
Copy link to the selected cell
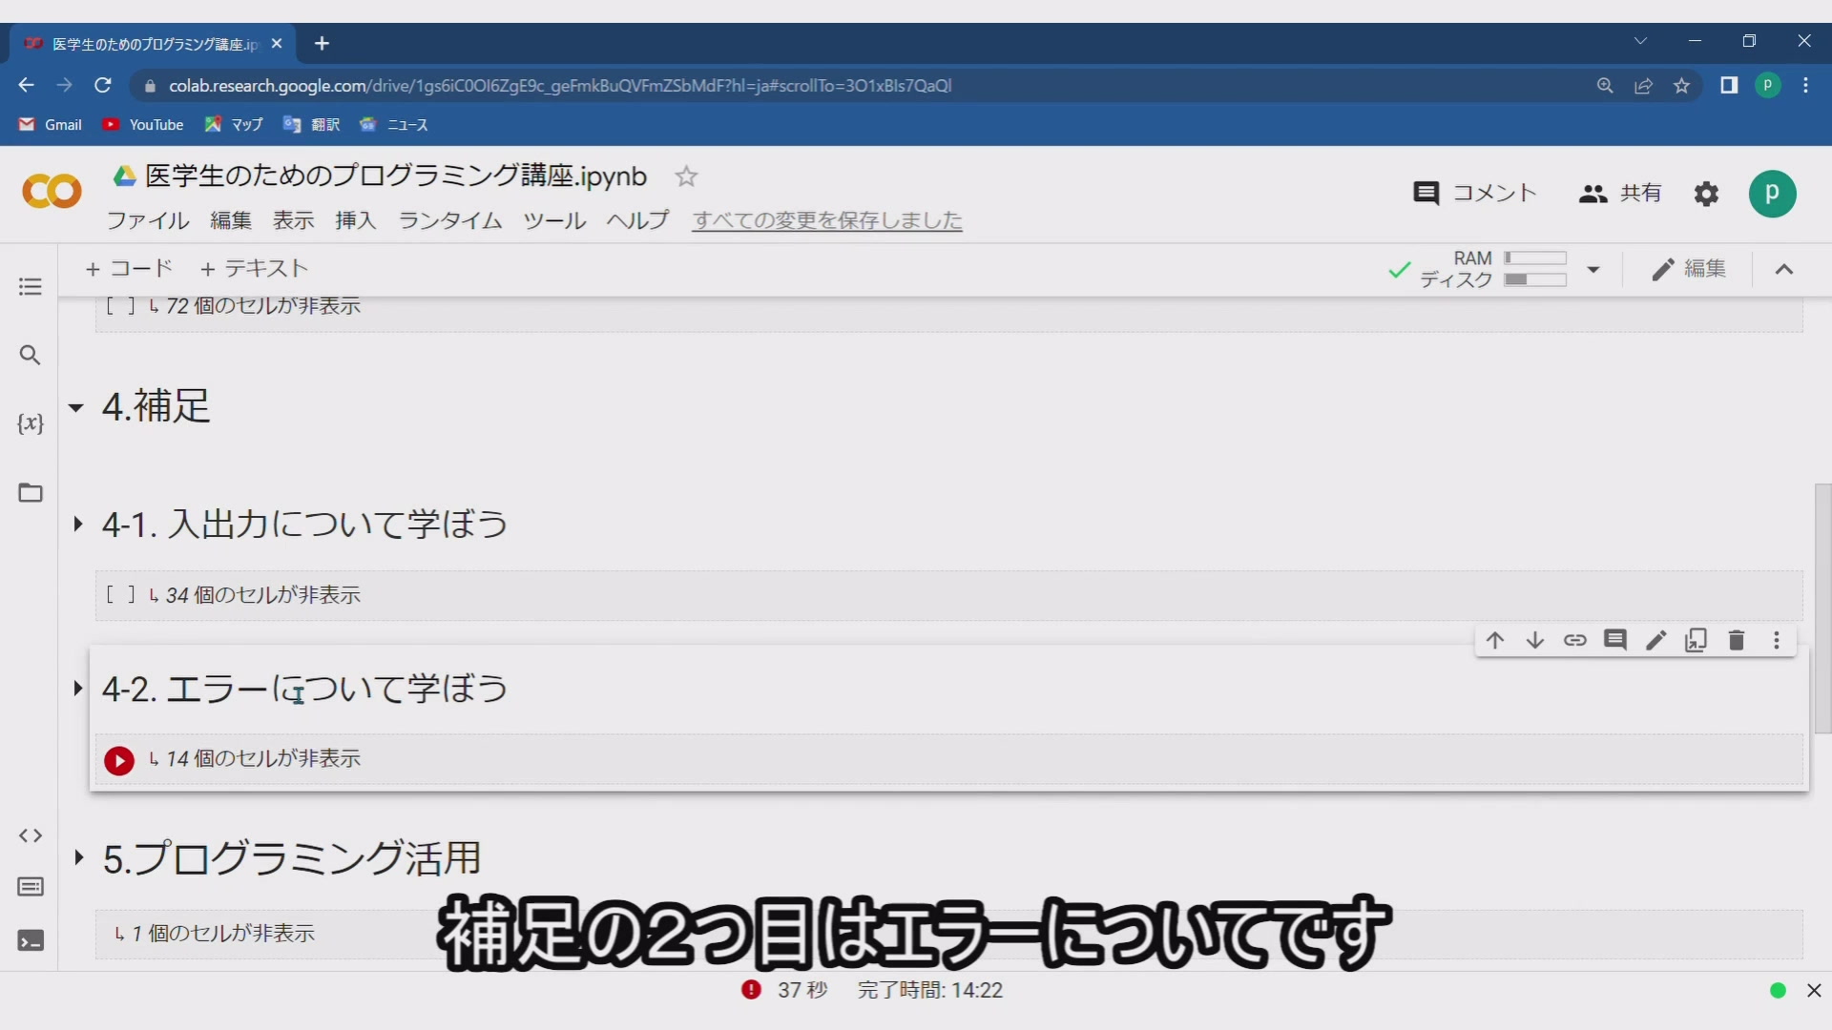tap(1575, 641)
